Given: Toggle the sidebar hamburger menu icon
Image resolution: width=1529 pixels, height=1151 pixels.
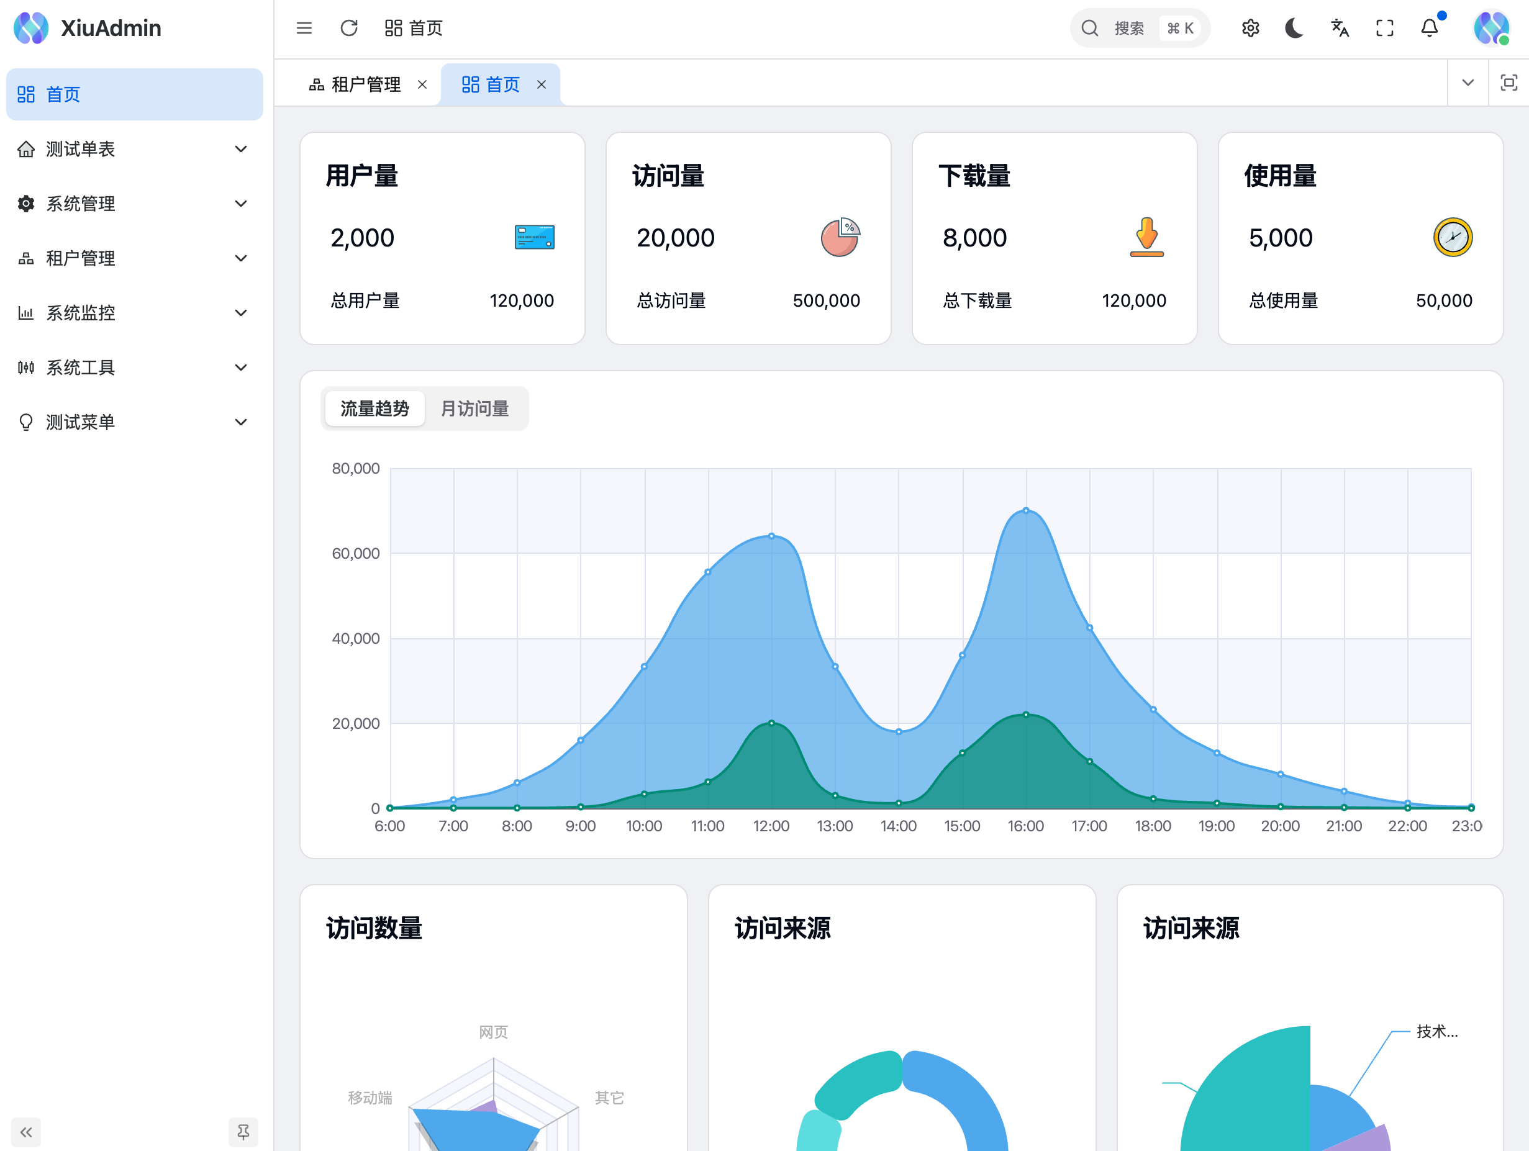Looking at the screenshot, I should (x=304, y=29).
